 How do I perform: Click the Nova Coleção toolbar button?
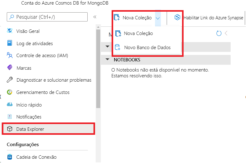tap(133, 18)
